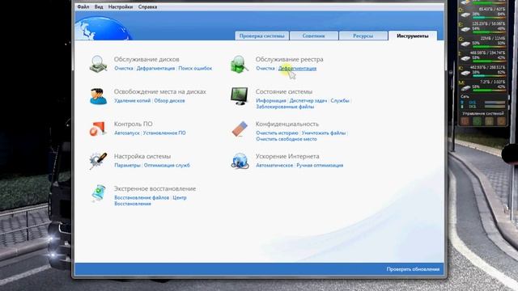Click the D: drive icon in the widget
The height and width of the screenshot is (291, 518).
tap(465, 15)
